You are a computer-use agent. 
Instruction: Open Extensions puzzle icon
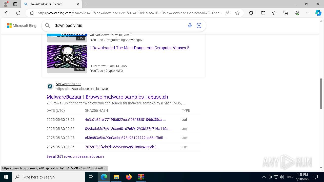[251, 13]
